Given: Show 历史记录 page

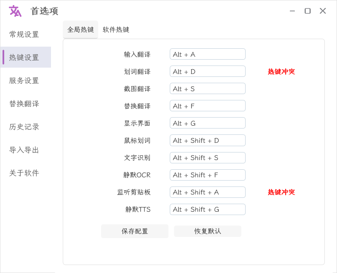Looking at the screenshot, I should (x=24, y=127).
